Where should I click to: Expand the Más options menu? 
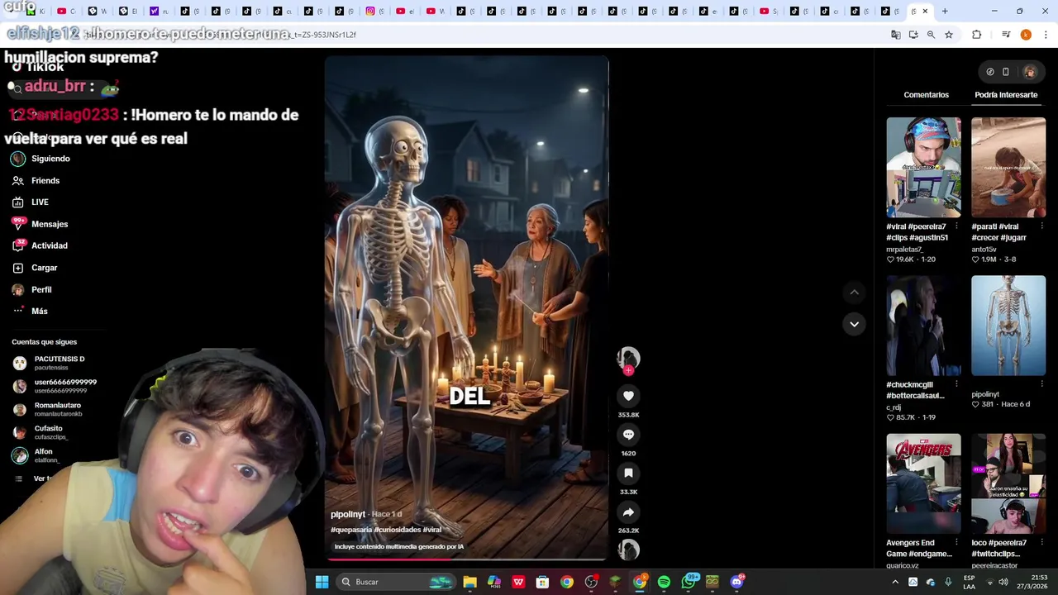[41, 311]
